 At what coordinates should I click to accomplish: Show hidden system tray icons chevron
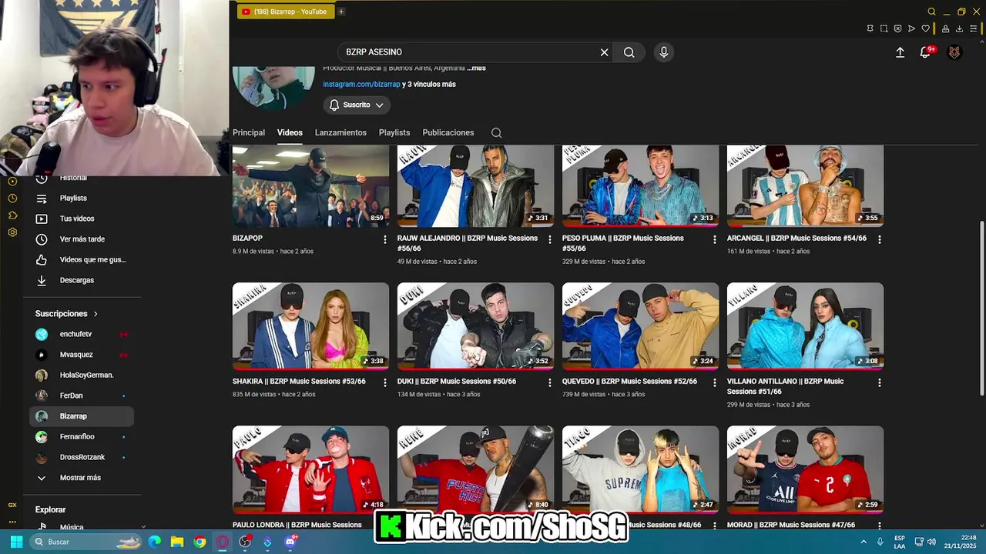(864, 542)
